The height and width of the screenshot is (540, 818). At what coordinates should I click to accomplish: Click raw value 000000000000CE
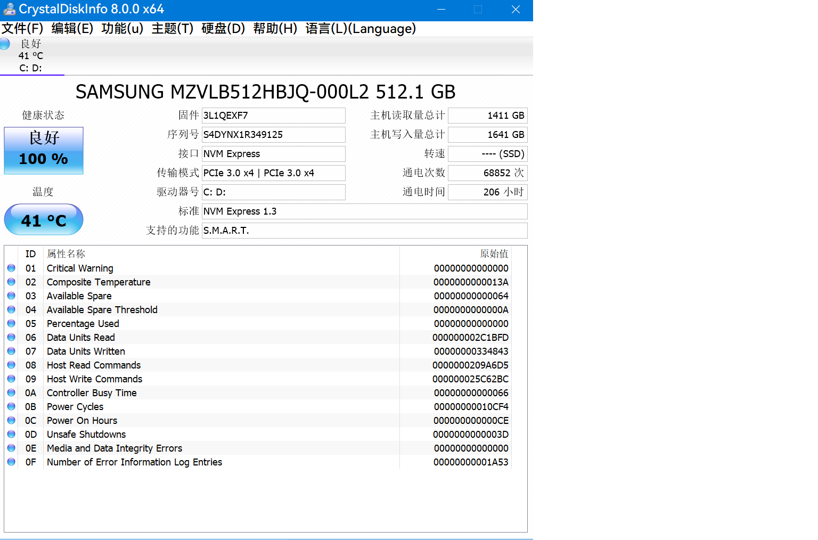coord(471,421)
